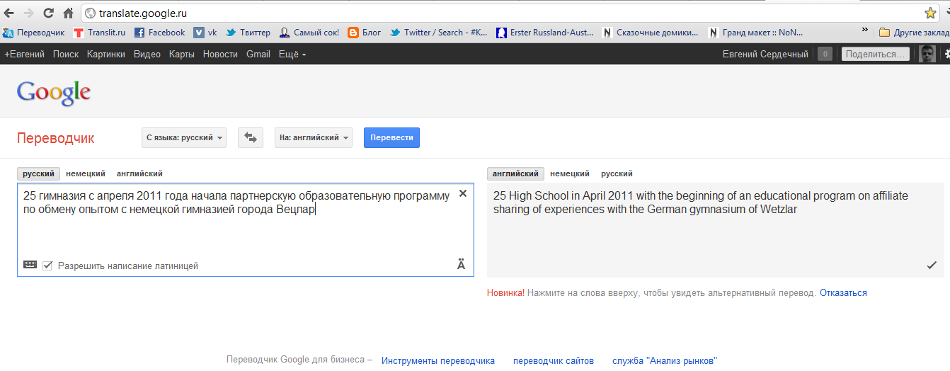The height and width of the screenshot is (371, 950).
Task: Select source language tab английский
Action: 140,173
